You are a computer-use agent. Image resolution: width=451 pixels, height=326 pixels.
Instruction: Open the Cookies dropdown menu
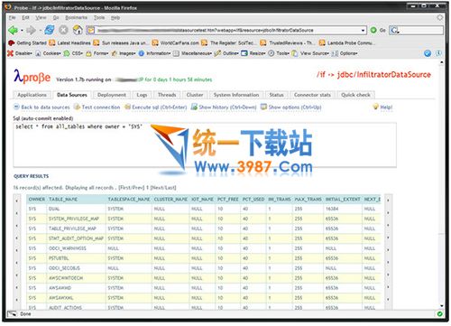click(49, 53)
